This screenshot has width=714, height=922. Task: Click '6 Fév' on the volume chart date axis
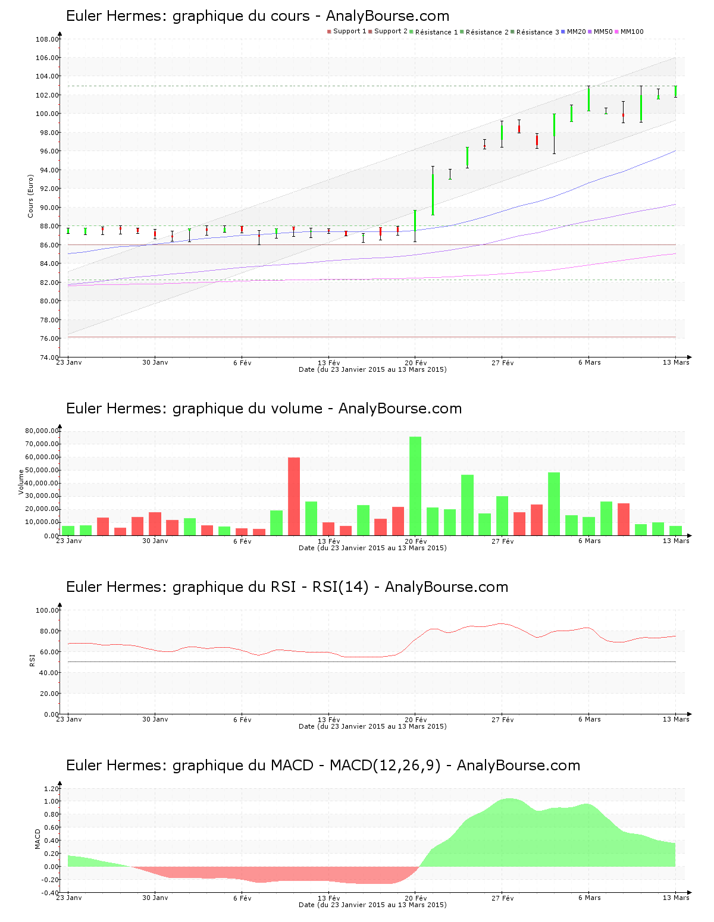(x=242, y=541)
